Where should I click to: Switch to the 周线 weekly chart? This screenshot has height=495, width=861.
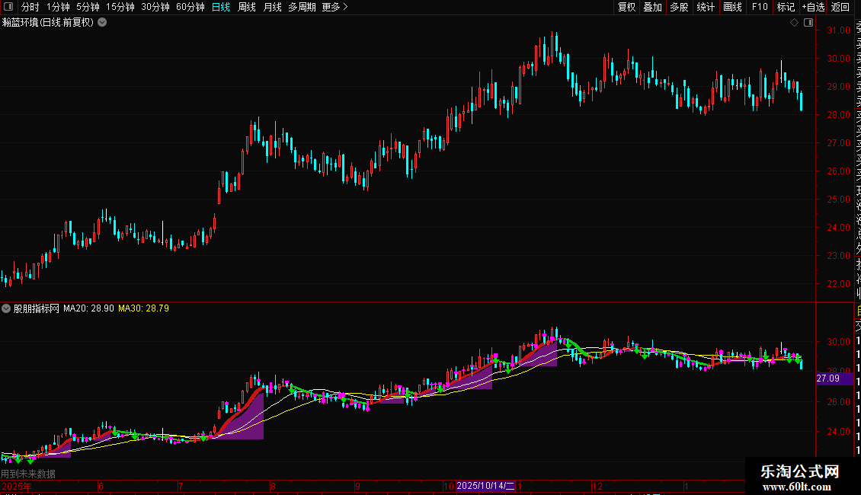247,7
